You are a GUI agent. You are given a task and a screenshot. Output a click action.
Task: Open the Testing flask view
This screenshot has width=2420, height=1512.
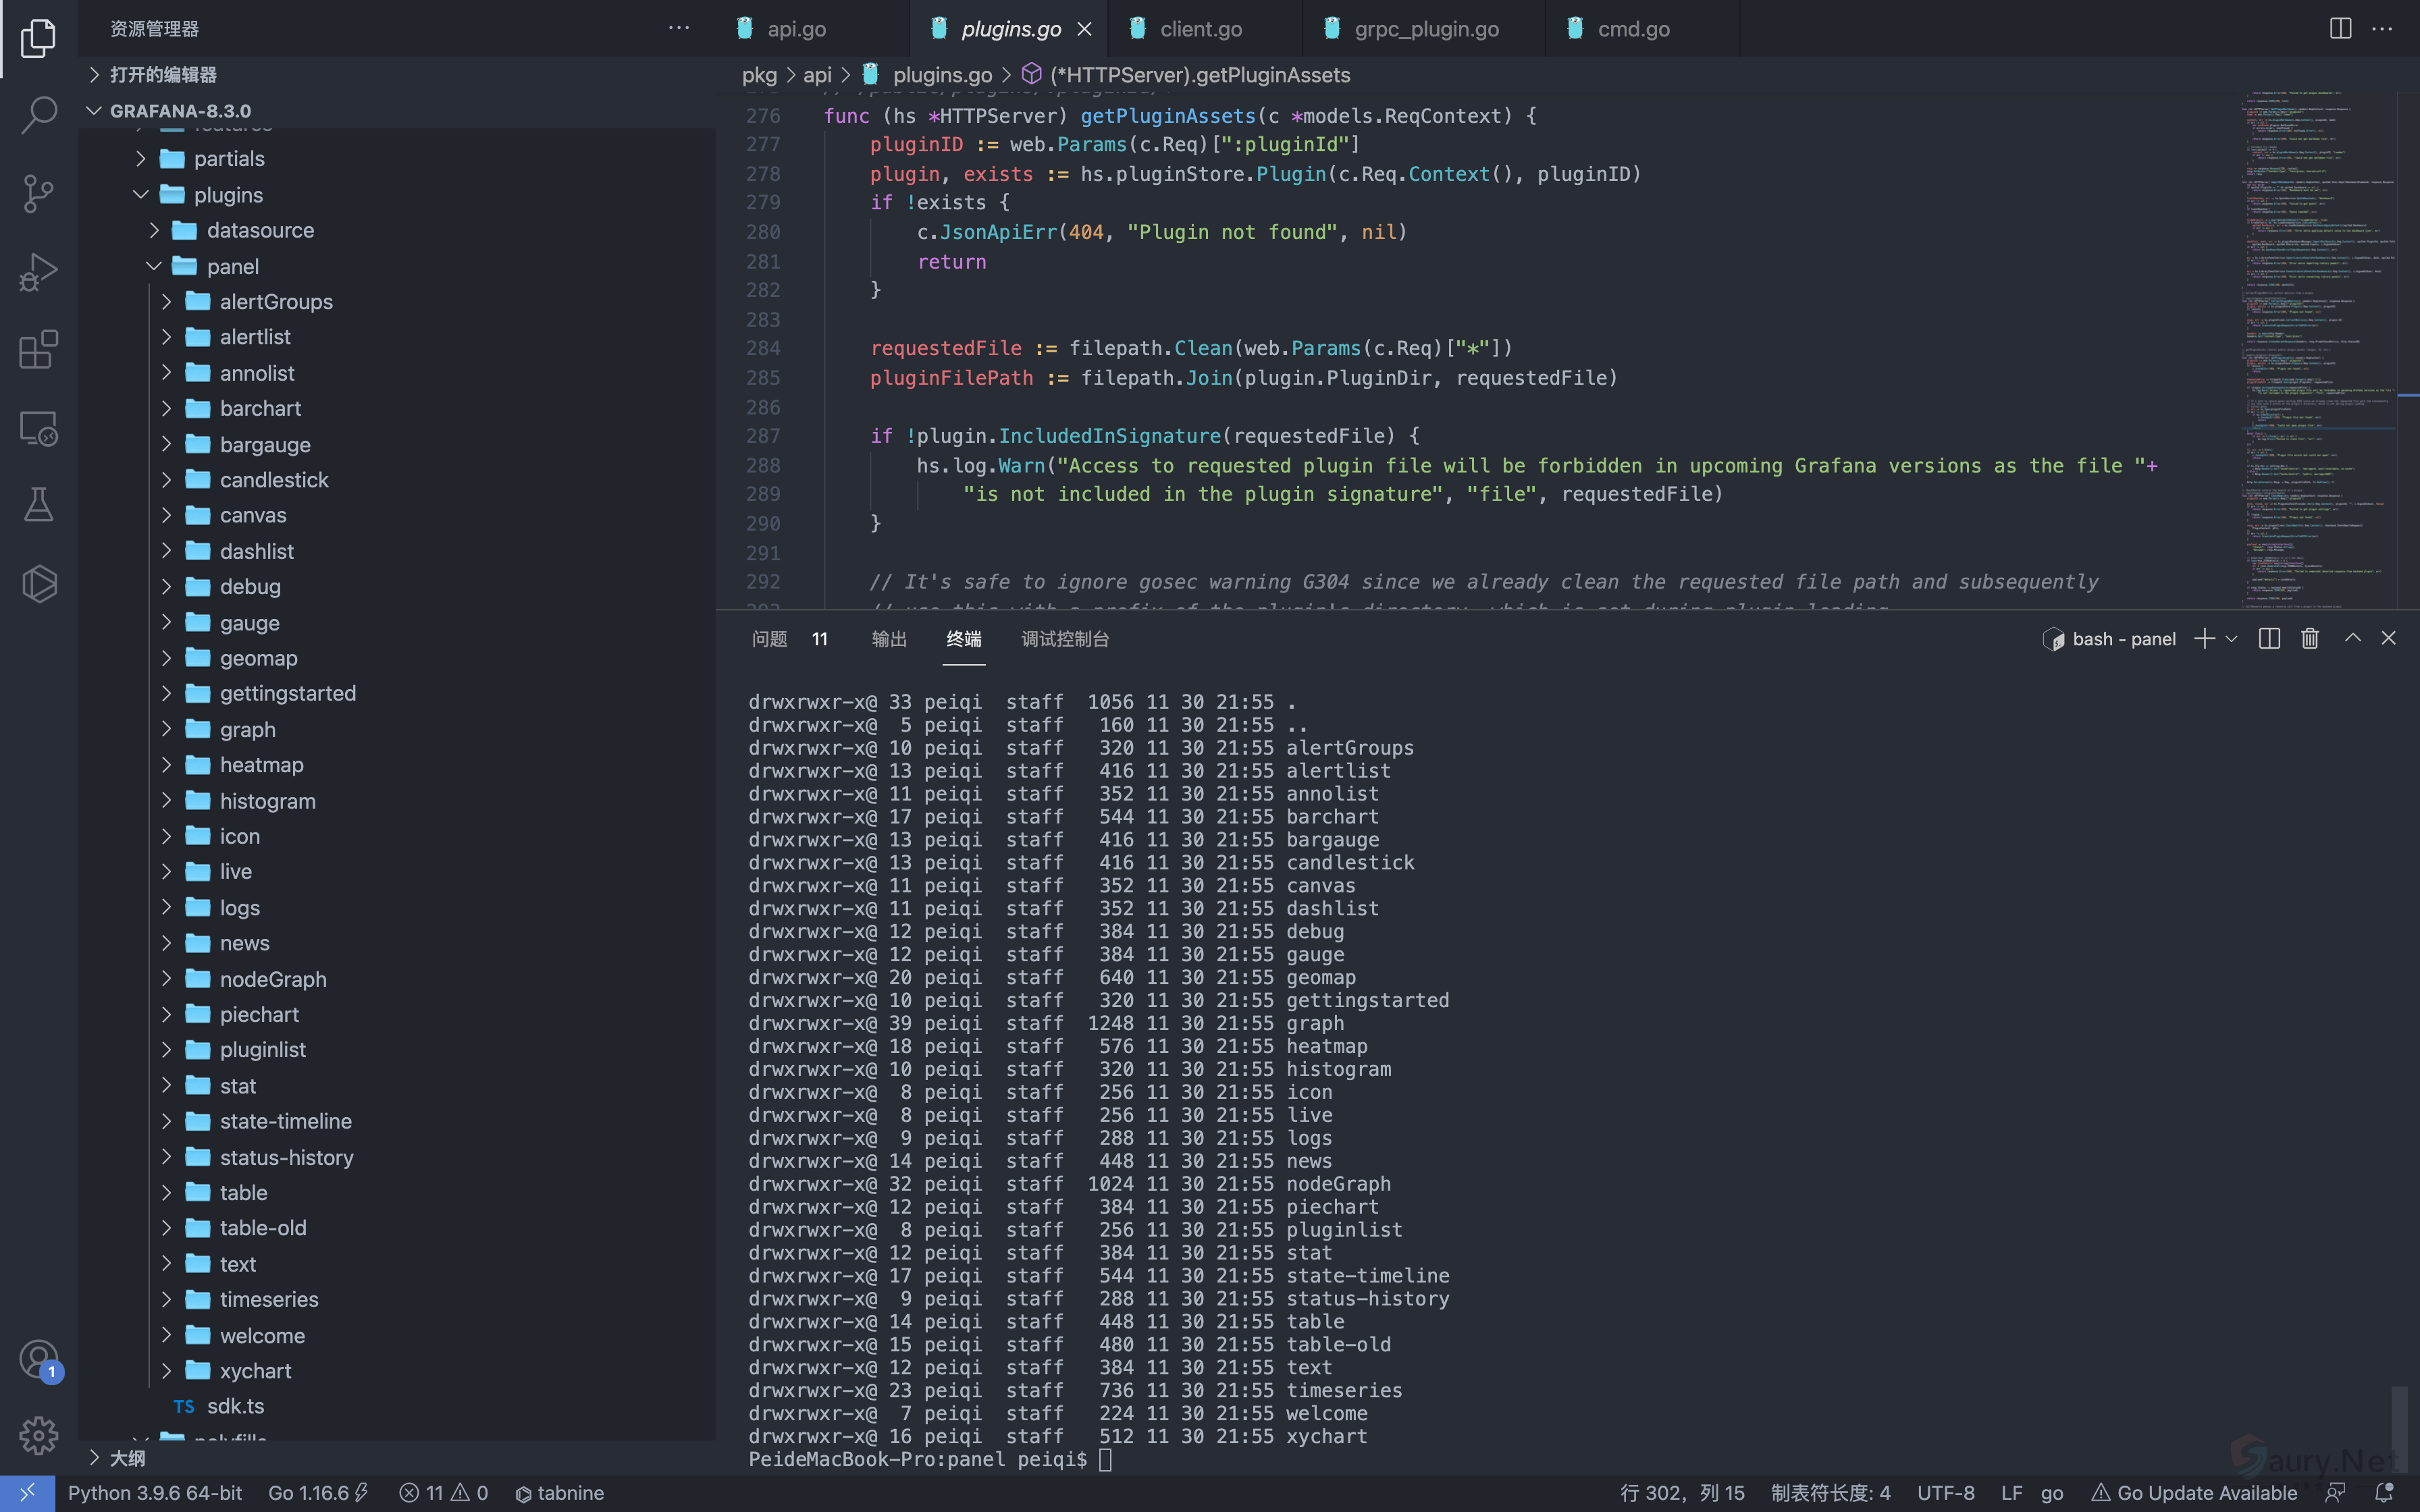[38, 506]
